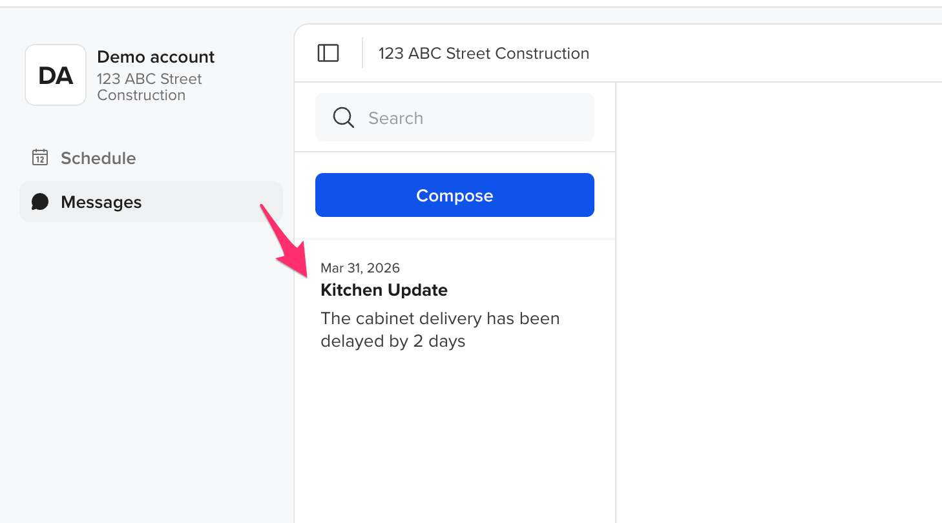Image resolution: width=942 pixels, height=523 pixels.
Task: Click the magnifying glass search icon
Action: pyautogui.click(x=343, y=118)
